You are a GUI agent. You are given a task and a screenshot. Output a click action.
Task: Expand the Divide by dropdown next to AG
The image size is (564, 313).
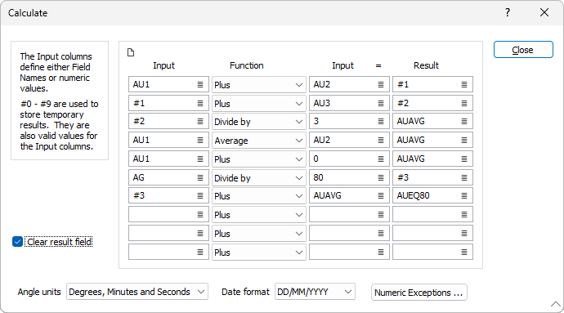pos(259,177)
